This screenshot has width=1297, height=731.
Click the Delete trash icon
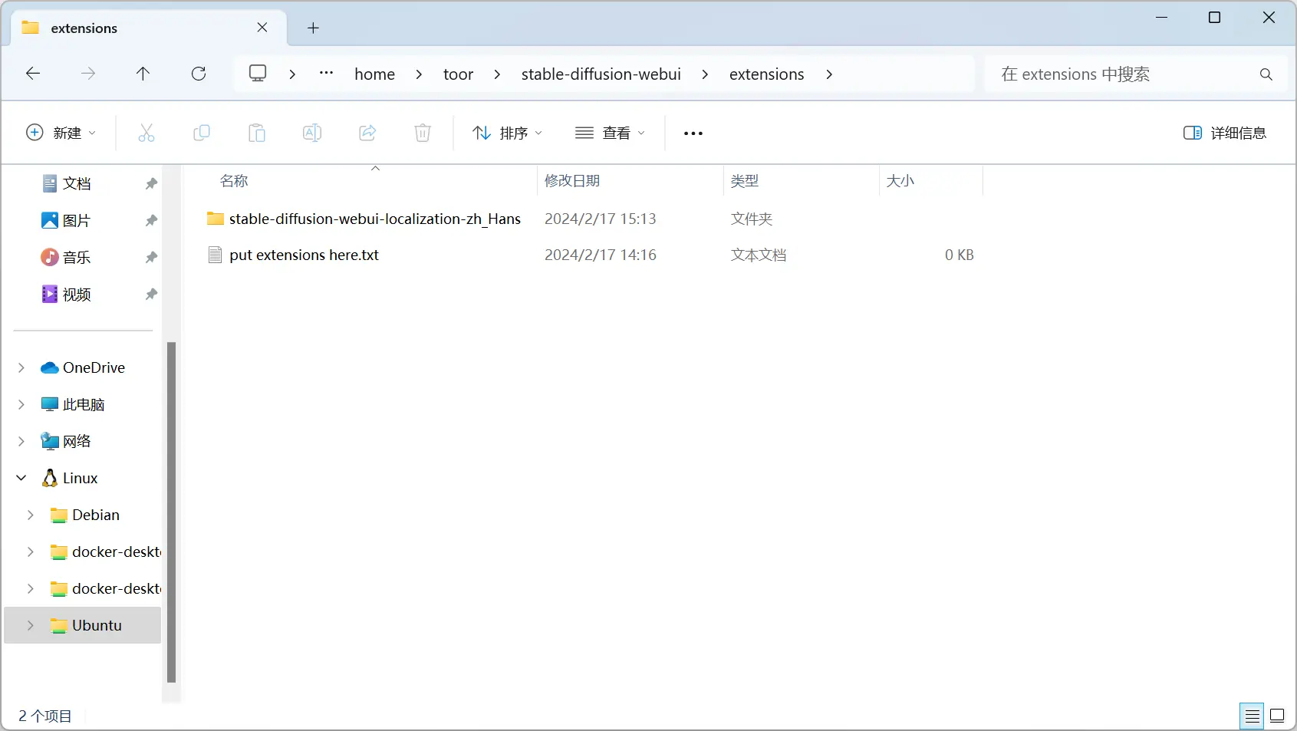pos(423,133)
